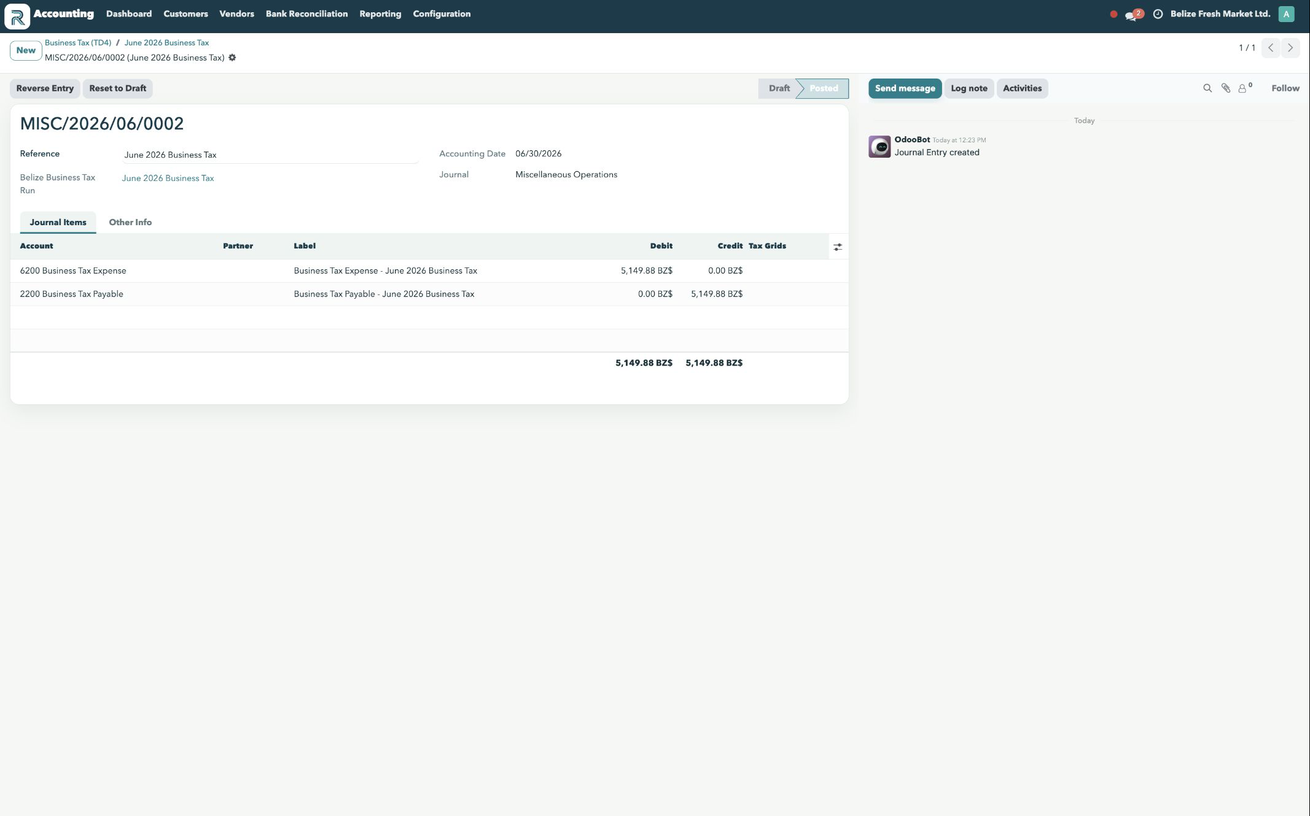The height and width of the screenshot is (816, 1310).
Task: Go to the previous record arrow
Action: [1271, 48]
